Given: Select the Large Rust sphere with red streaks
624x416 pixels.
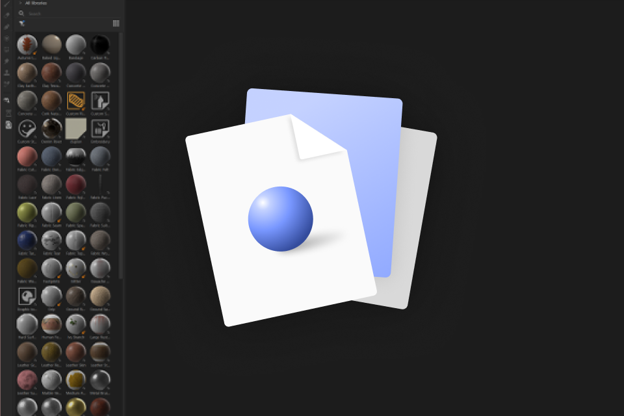Looking at the screenshot, I should tap(100, 324).
